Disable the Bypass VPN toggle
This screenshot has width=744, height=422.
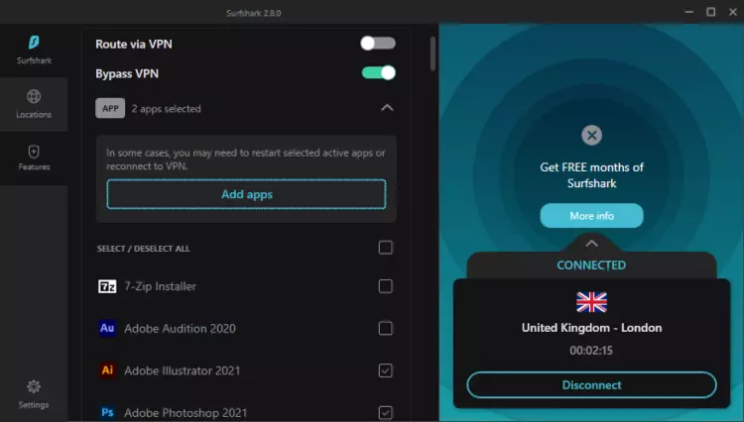pos(379,73)
